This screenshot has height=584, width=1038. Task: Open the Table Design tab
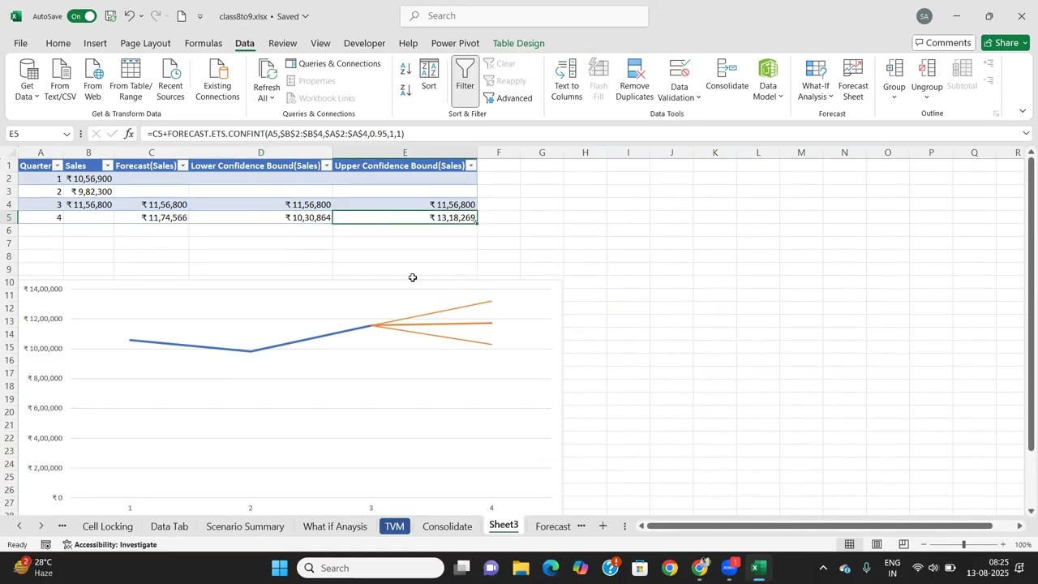pos(518,43)
